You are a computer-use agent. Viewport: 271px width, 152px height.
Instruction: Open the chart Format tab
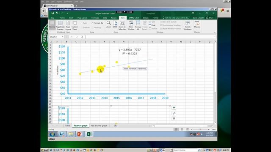pyautogui.click(x=155, y=18)
